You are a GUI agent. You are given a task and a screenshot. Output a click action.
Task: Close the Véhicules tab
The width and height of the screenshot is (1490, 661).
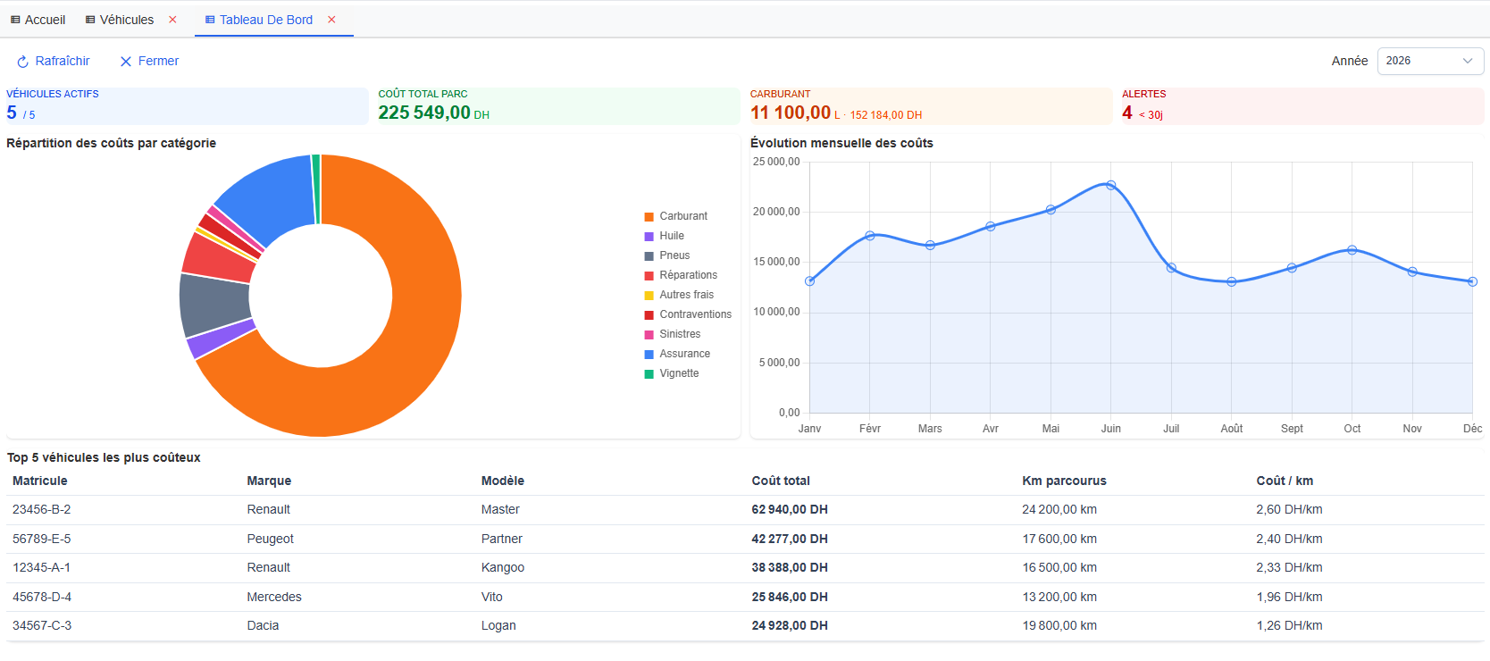pyautogui.click(x=172, y=20)
